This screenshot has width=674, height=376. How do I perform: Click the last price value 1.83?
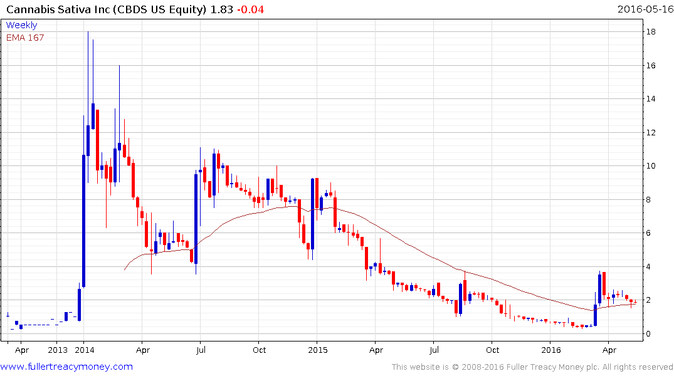click(x=222, y=9)
